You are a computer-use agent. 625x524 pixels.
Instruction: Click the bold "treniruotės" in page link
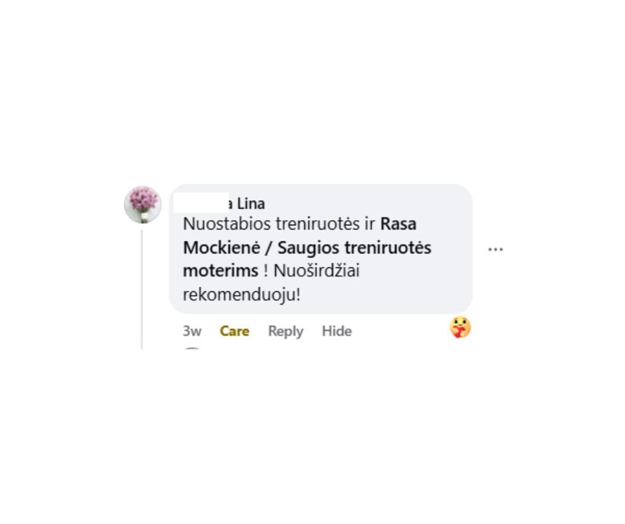[x=388, y=247]
